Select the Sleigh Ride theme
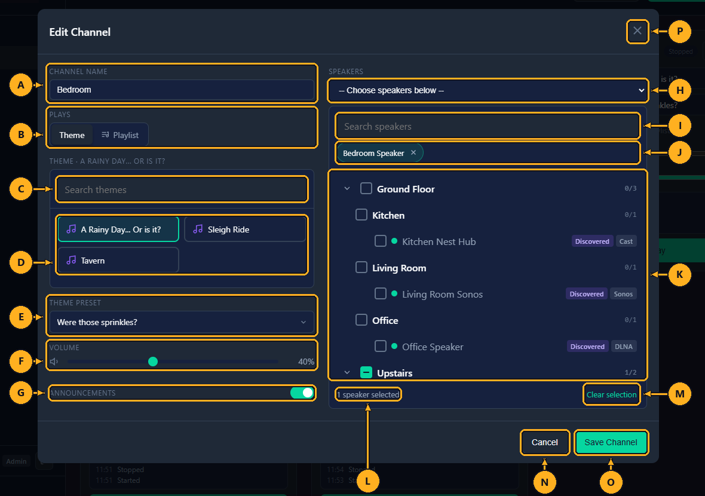 click(245, 229)
